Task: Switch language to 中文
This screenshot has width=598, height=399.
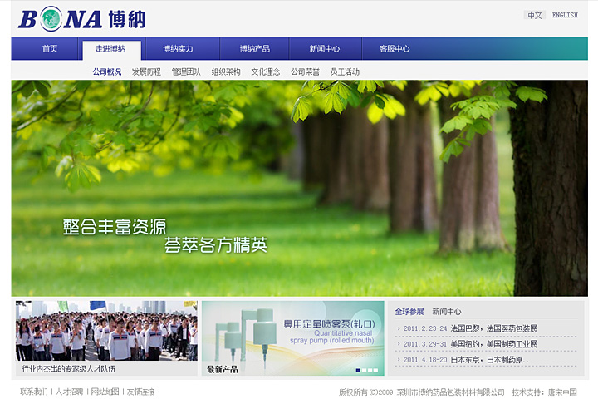Action: point(534,15)
